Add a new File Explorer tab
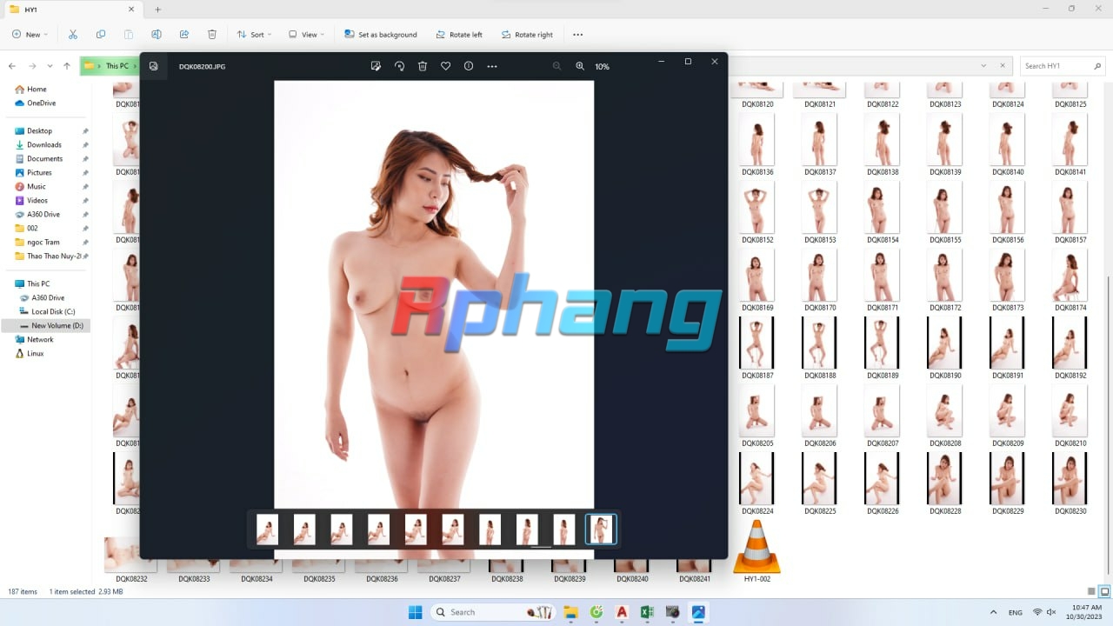 click(157, 10)
